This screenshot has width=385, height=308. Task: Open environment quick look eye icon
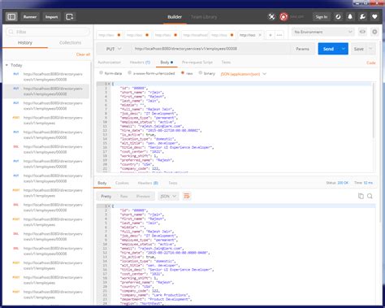pos(362,32)
